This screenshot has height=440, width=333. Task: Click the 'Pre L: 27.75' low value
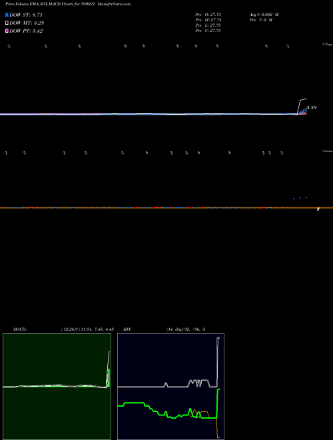click(208, 25)
